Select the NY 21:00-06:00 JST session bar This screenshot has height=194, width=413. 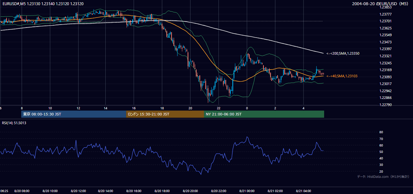pos(264,114)
